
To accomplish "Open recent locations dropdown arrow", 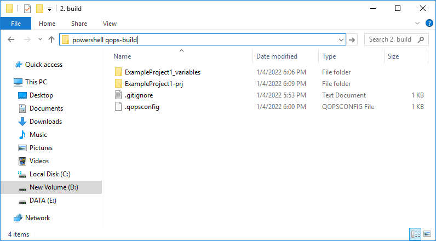I will pyautogui.click(x=40, y=39).
